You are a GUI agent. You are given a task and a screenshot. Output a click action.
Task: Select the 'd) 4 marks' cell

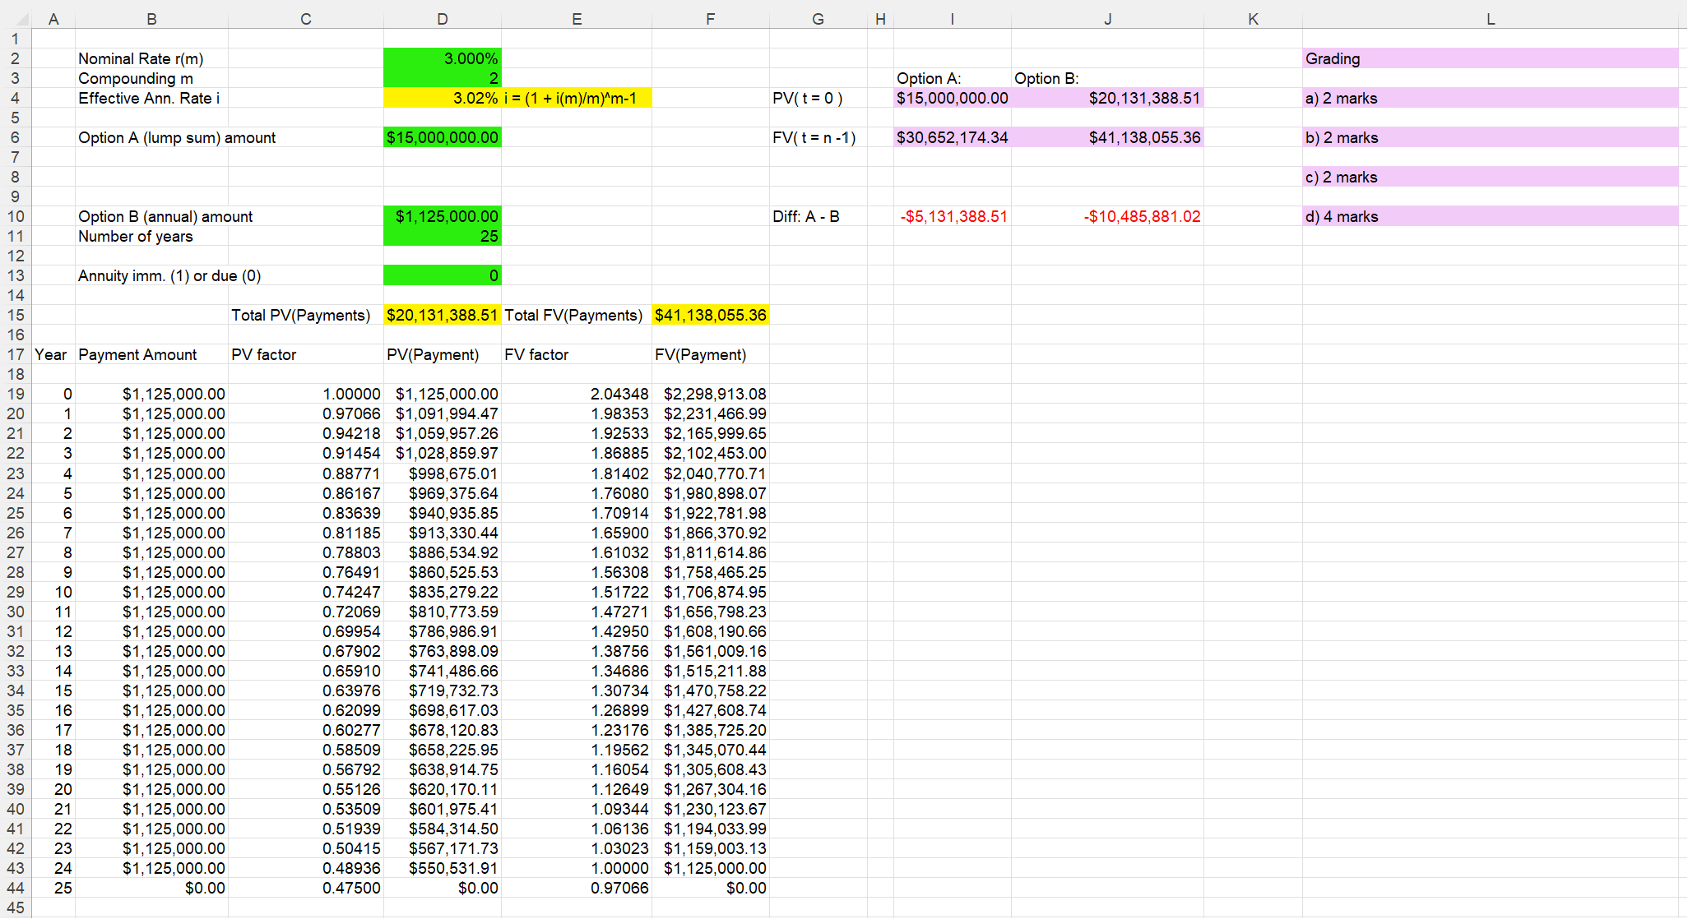click(1491, 216)
